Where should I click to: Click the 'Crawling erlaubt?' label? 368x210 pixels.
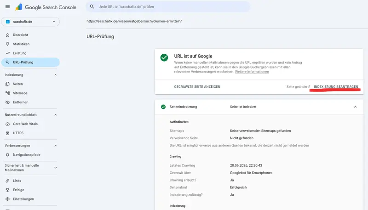(x=183, y=180)
